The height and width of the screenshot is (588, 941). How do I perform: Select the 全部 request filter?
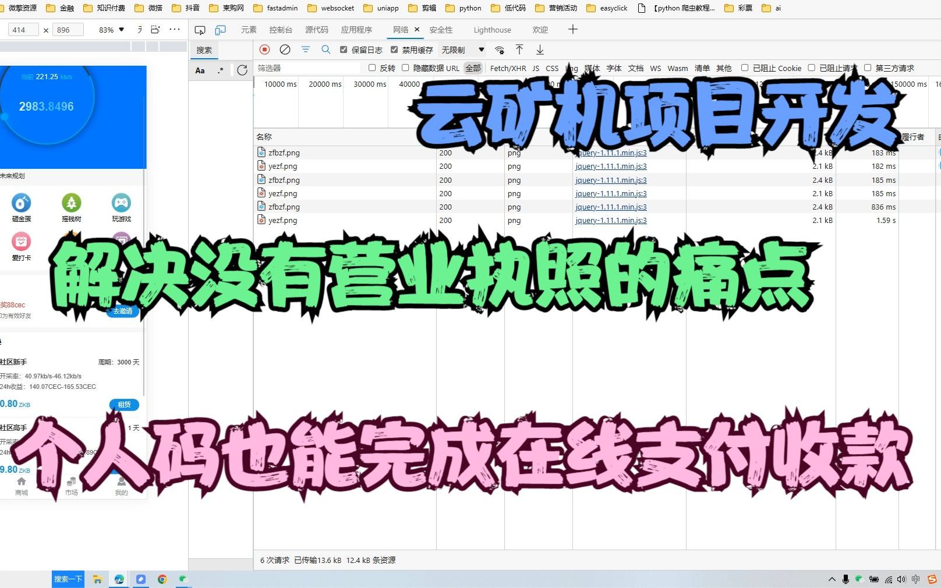pos(473,68)
